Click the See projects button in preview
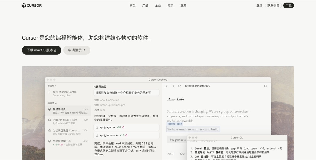 coord(177,139)
